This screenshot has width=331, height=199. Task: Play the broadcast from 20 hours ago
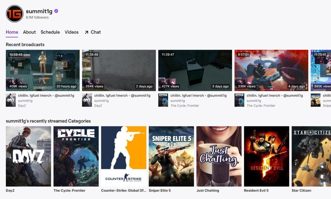[x=43, y=70]
